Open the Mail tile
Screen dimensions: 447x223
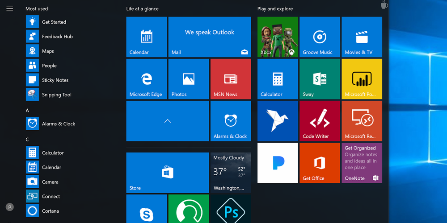(x=210, y=37)
